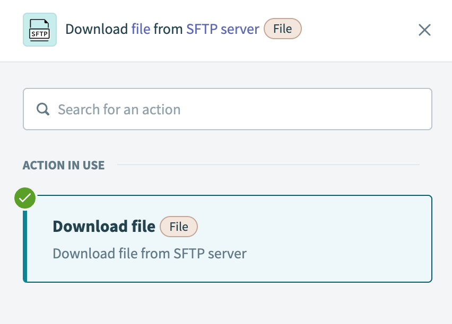452x324 pixels.
Task: Open the SFTP server link in the title
Action: (x=222, y=29)
